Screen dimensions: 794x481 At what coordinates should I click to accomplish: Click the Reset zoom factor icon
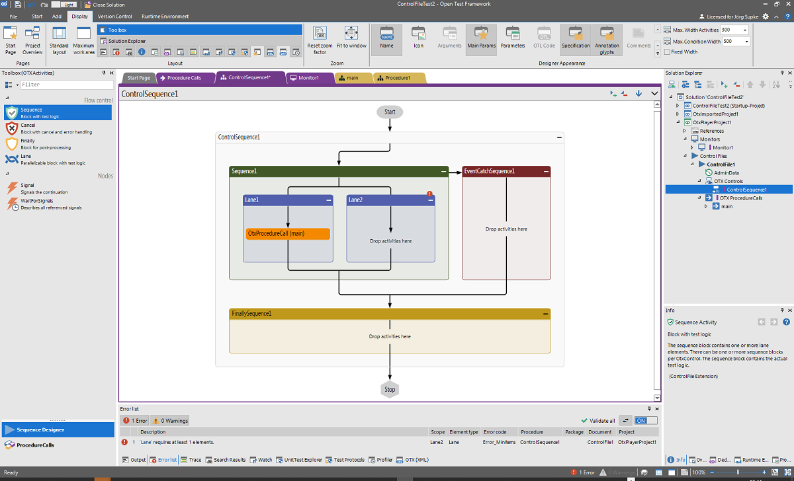click(320, 34)
